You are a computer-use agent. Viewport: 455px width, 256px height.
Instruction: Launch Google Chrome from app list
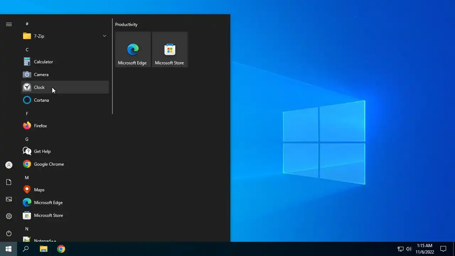65,164
